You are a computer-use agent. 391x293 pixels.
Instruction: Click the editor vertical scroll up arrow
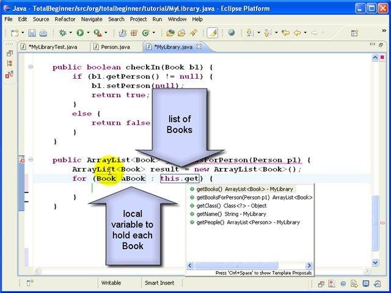tap(375, 58)
